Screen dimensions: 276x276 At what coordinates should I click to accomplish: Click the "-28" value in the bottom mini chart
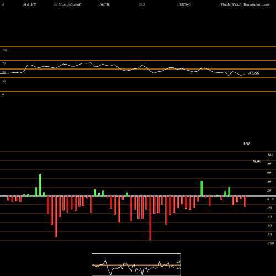point(178,262)
